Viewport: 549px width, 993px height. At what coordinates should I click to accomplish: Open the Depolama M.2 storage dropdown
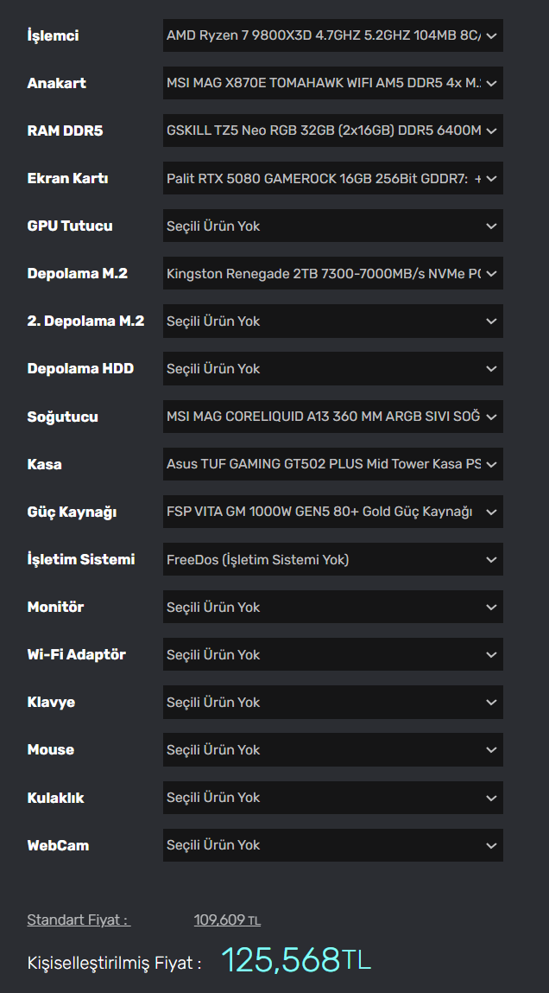tap(332, 273)
